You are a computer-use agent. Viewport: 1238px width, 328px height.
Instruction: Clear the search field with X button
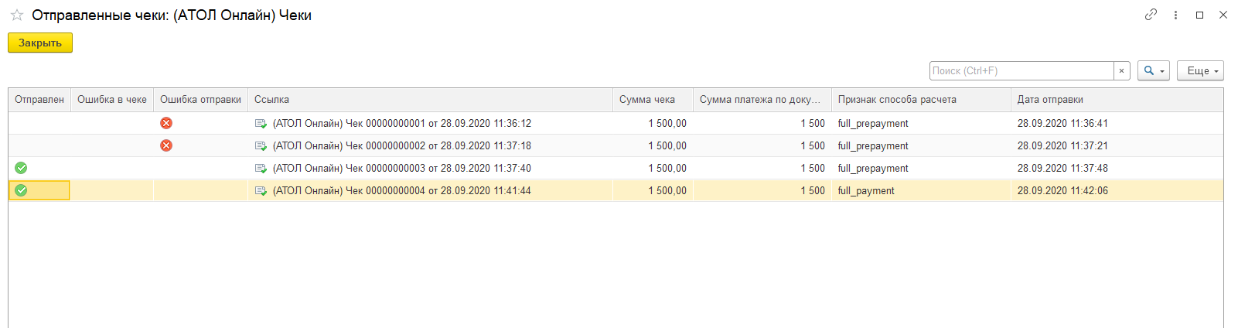click(1122, 70)
